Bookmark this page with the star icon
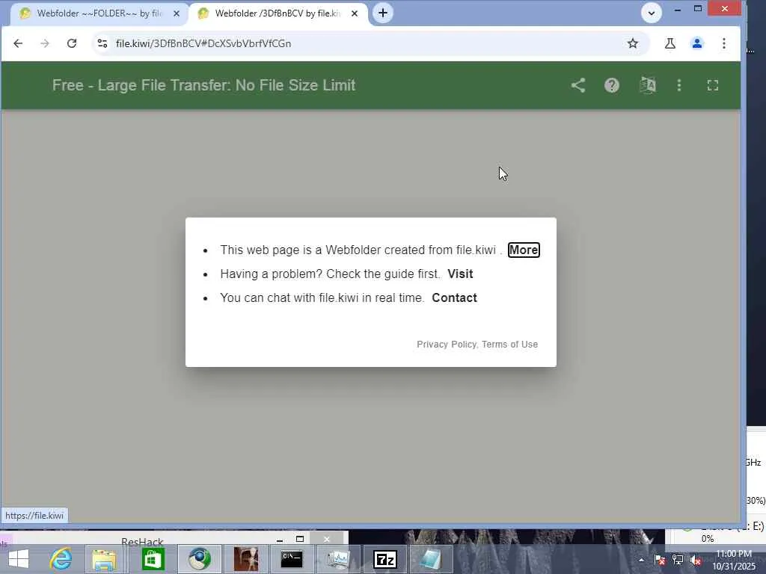This screenshot has width=766, height=574. coord(633,43)
